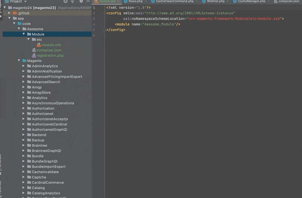Image resolution: width=302 pixels, height=198 pixels.
Task: Close the module.xml editor tab
Action: pos(119,1)
